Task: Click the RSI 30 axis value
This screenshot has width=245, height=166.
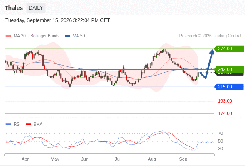Action: click(x=220, y=149)
